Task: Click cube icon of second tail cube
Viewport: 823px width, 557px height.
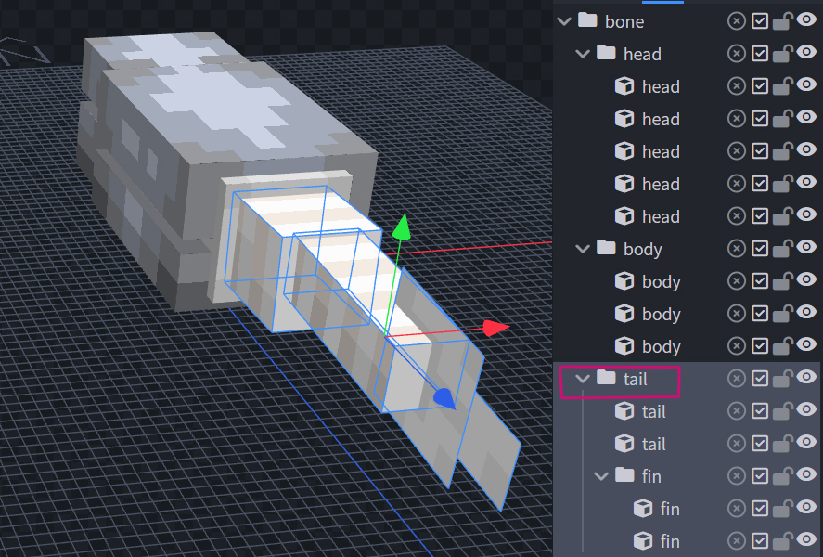Action: click(624, 444)
